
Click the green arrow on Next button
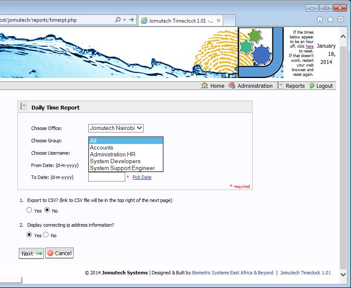click(x=39, y=253)
